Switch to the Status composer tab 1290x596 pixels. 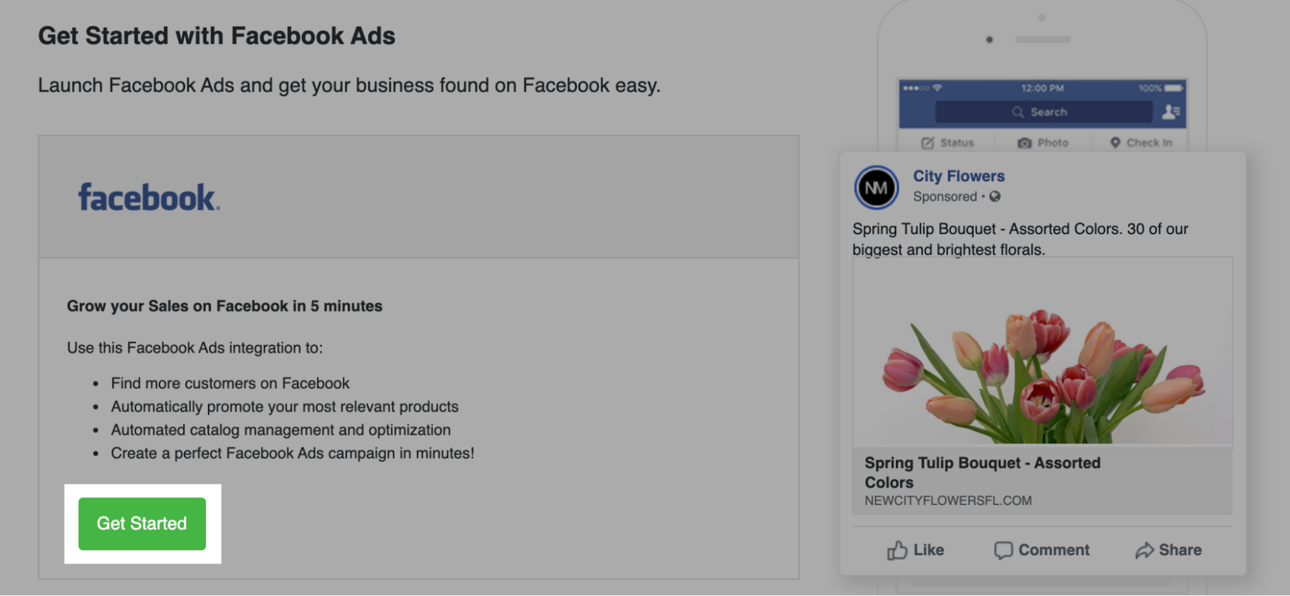[949, 143]
